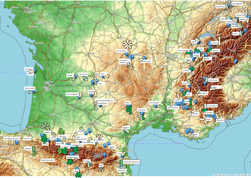Viewport: 251px width, 178px height.
Task: Select the Saint Antonin Noble Val label
Action: (x=104, y=100)
